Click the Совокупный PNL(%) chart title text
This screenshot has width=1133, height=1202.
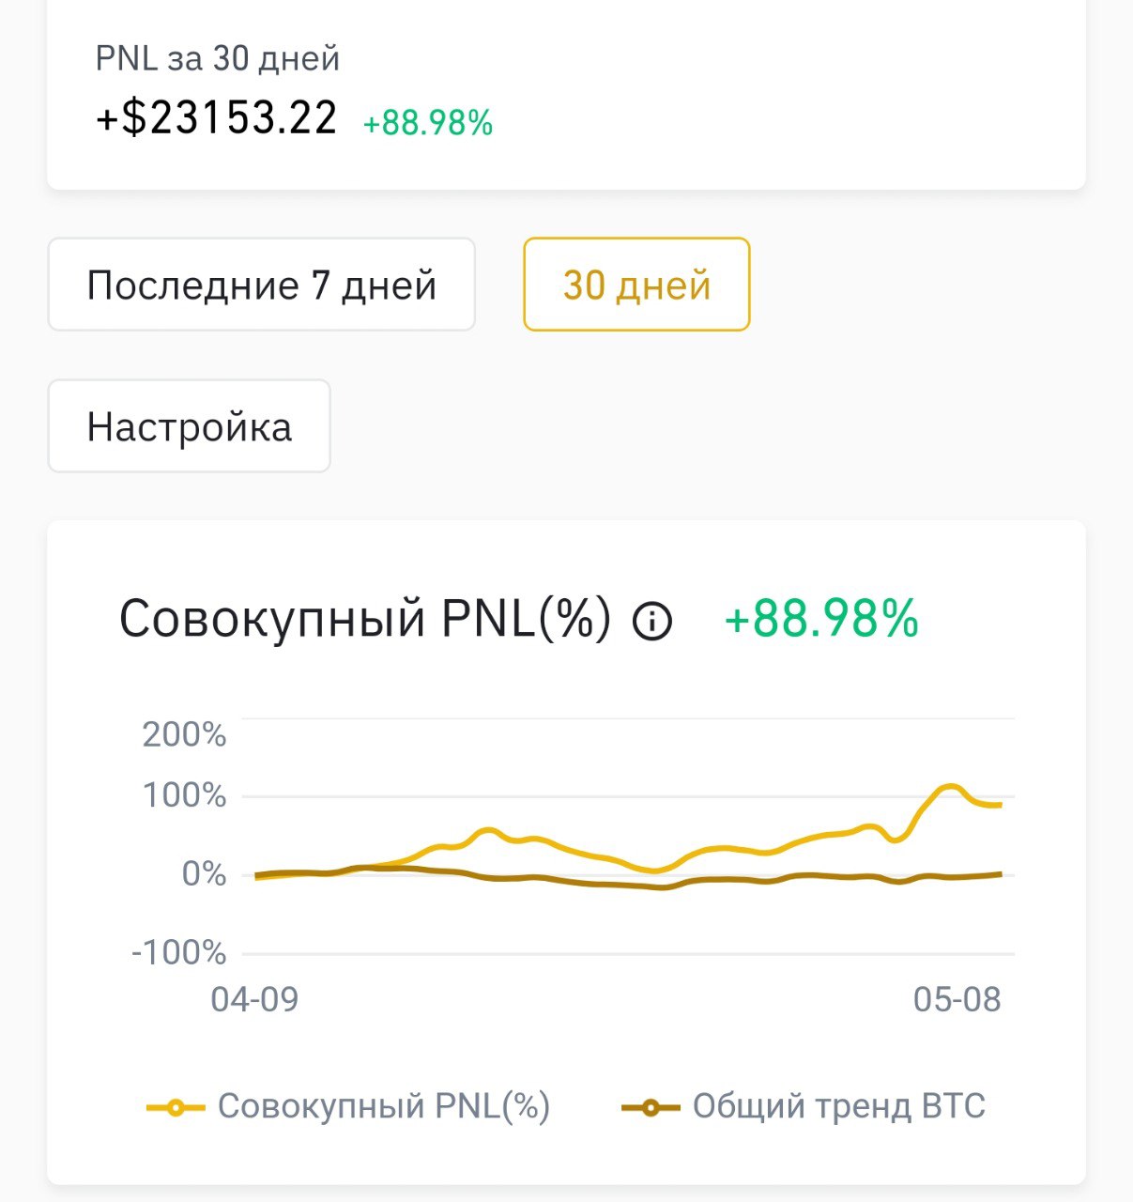click(365, 620)
